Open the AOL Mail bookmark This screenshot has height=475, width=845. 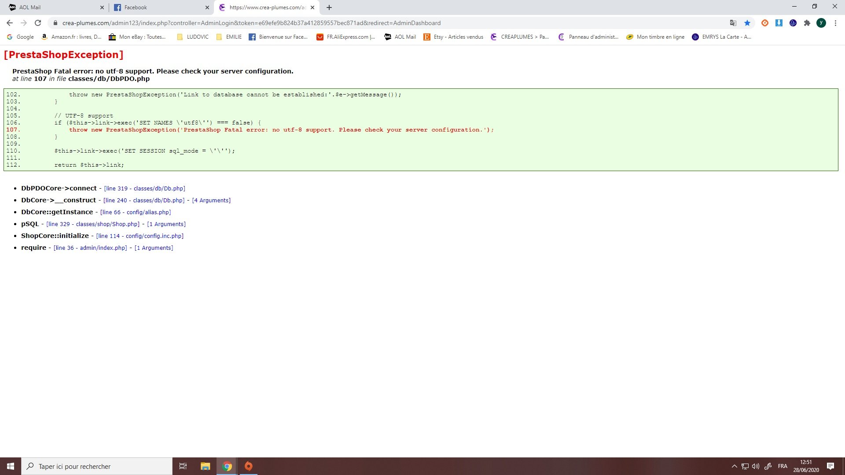[x=400, y=37]
